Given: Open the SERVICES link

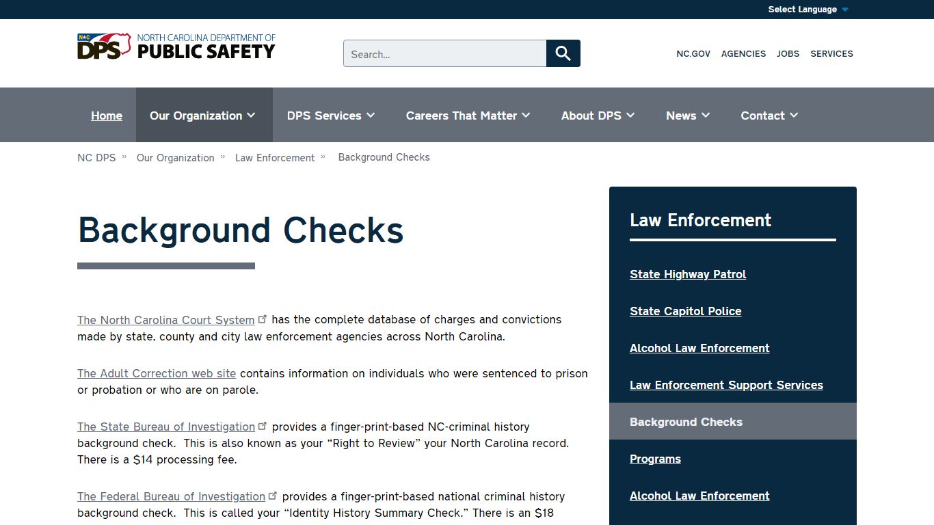Looking at the screenshot, I should point(831,53).
